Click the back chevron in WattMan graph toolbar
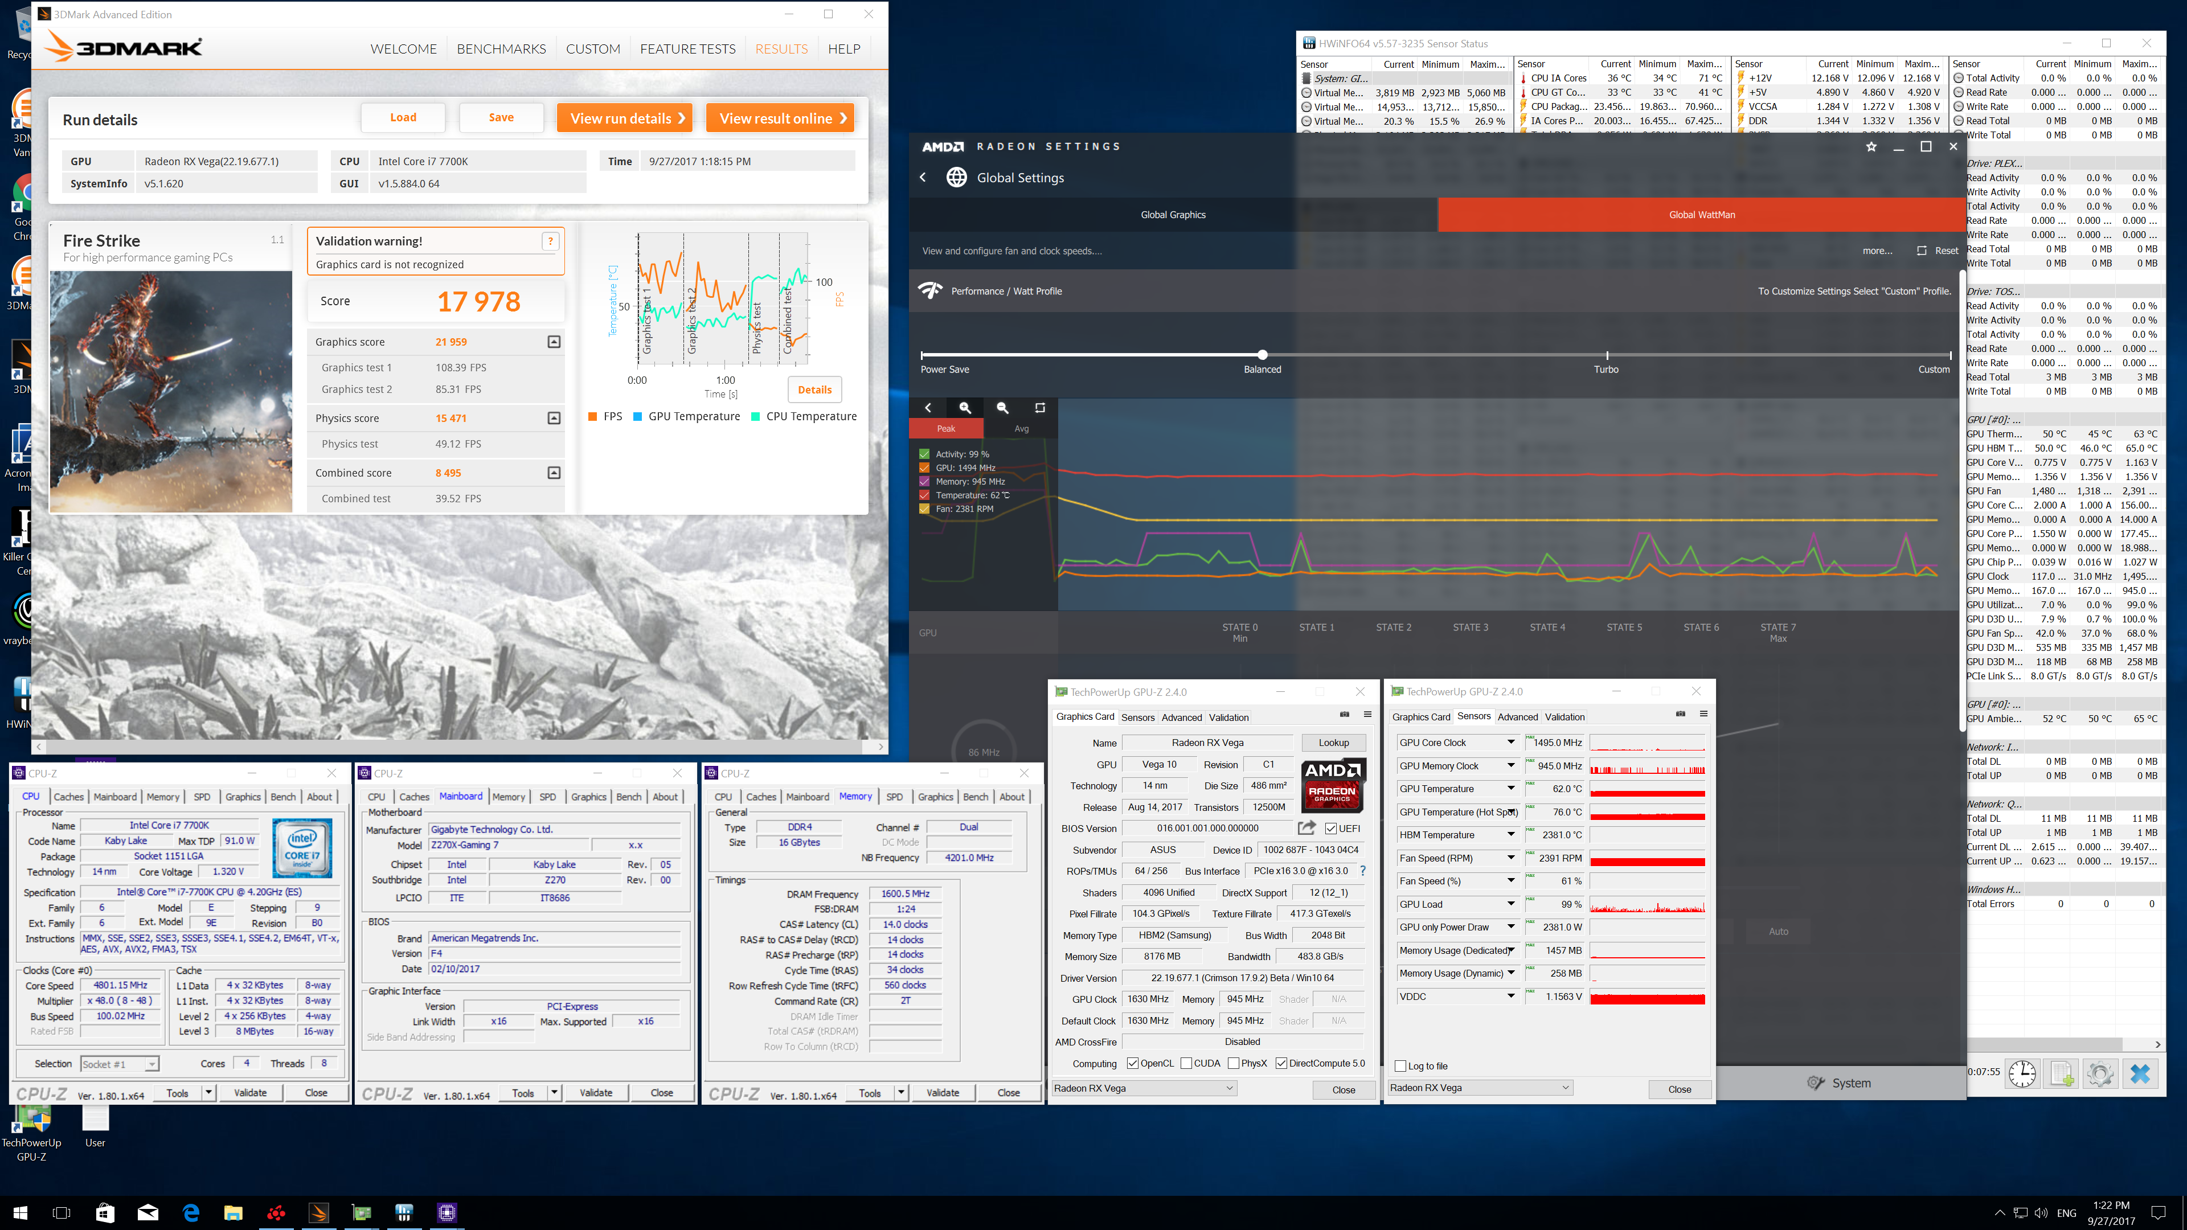The image size is (2187, 1230). tap(928, 408)
